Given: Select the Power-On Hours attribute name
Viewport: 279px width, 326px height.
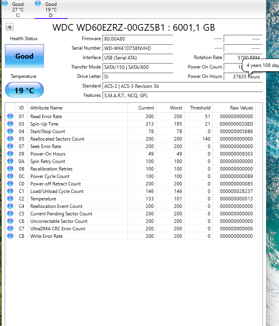Looking at the screenshot, I should click(48, 154).
